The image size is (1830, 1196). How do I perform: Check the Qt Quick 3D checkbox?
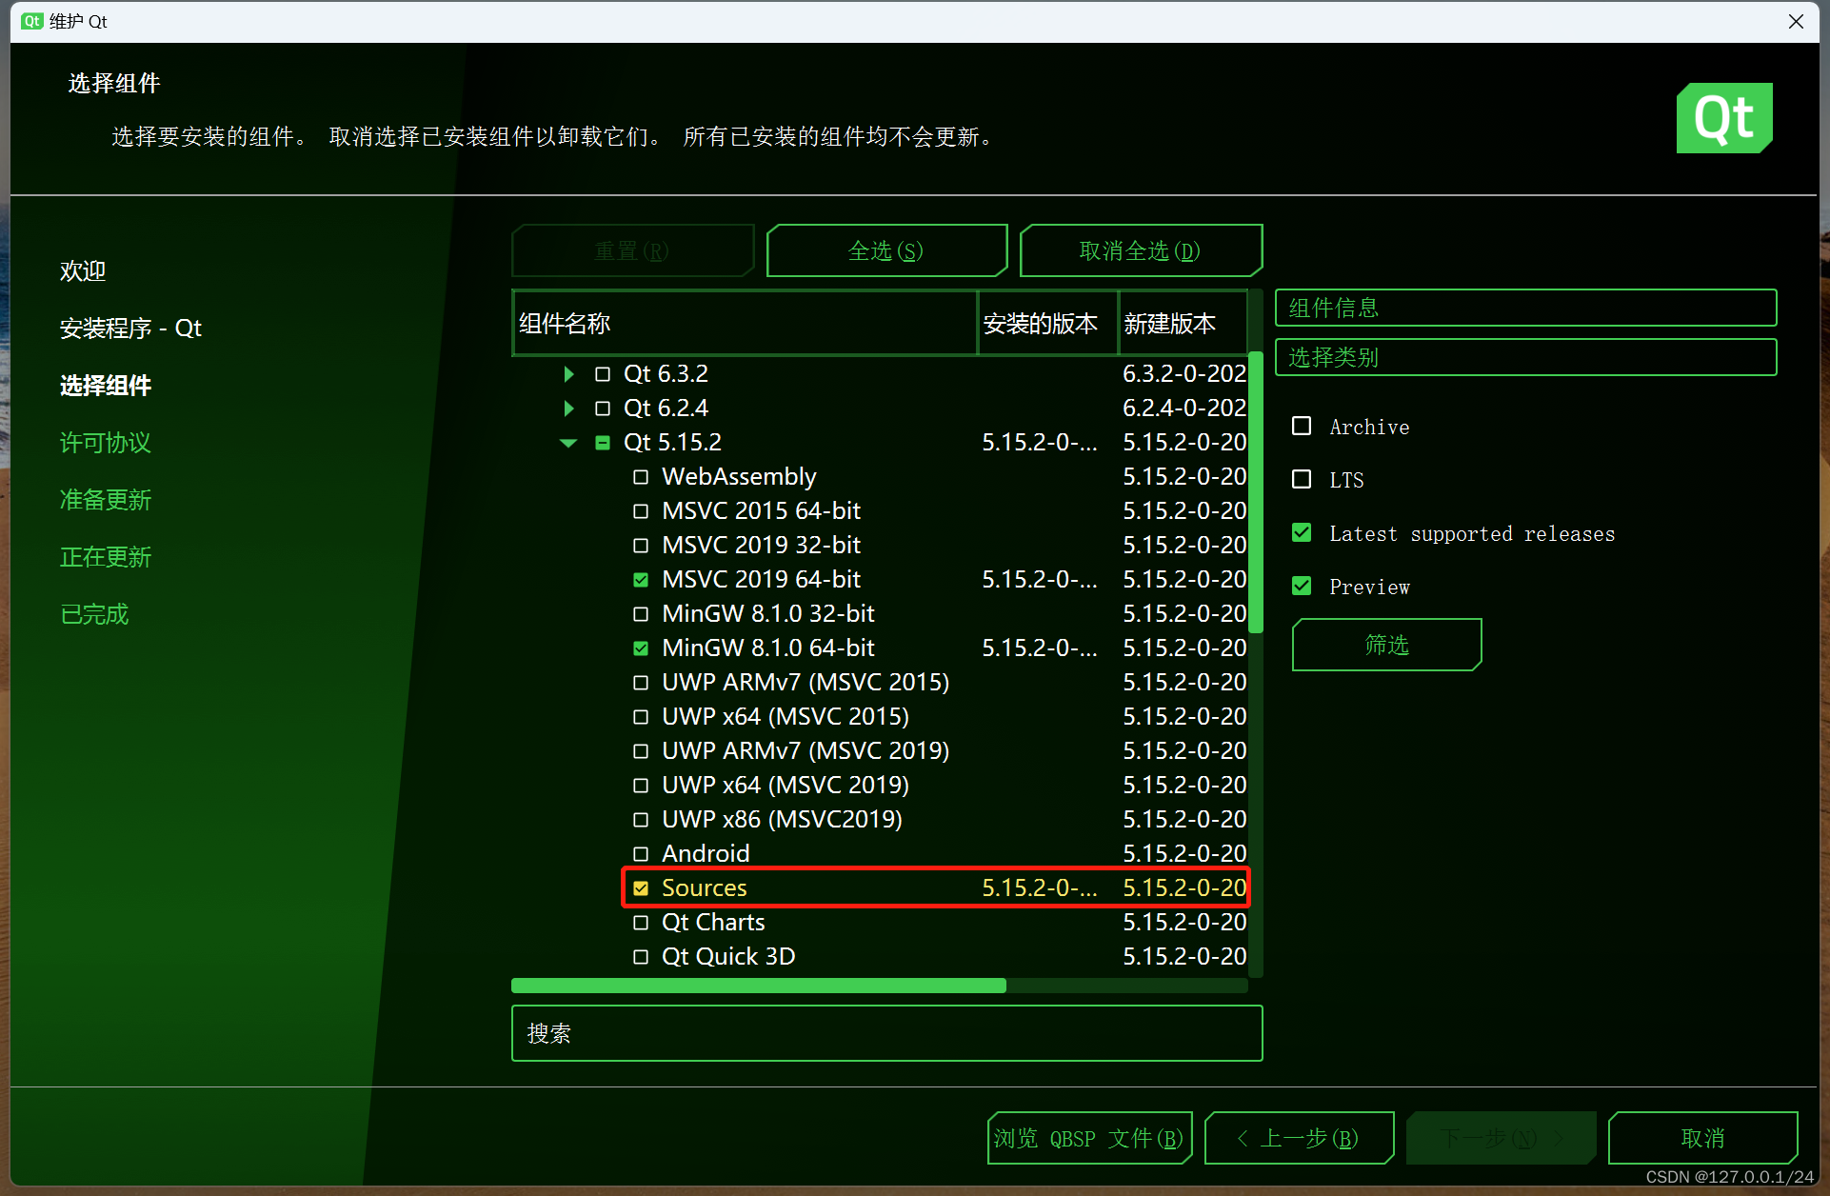click(641, 957)
